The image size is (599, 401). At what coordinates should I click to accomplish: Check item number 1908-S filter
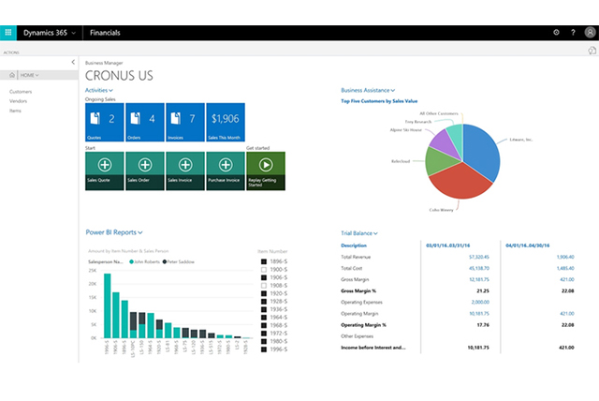(264, 286)
